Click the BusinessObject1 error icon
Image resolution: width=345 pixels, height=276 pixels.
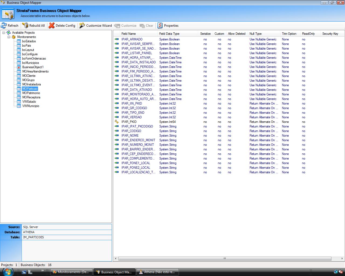coord(19,67)
